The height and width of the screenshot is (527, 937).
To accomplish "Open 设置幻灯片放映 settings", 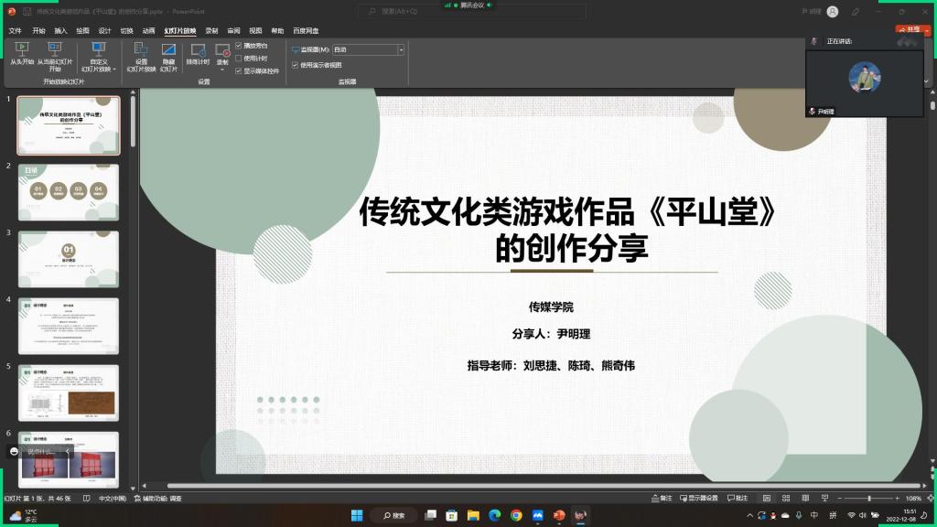I will [x=141, y=51].
